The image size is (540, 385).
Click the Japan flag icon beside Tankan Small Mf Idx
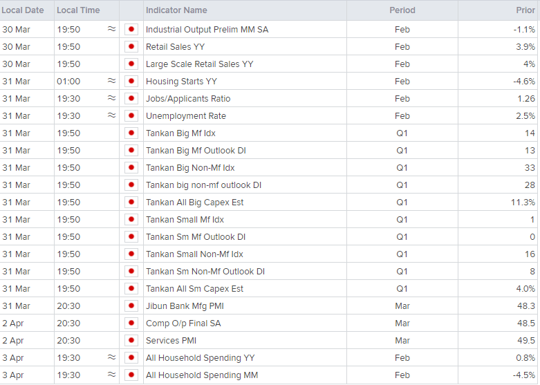click(x=131, y=219)
